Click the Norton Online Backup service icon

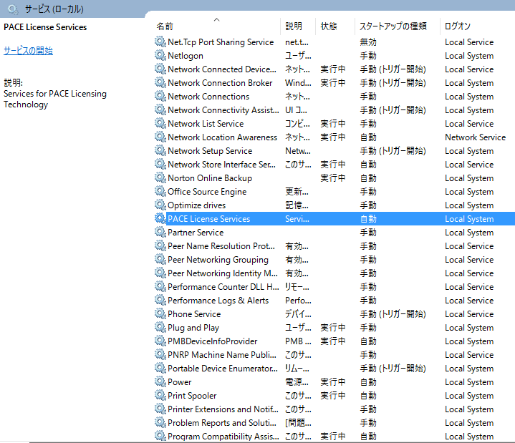tap(160, 178)
